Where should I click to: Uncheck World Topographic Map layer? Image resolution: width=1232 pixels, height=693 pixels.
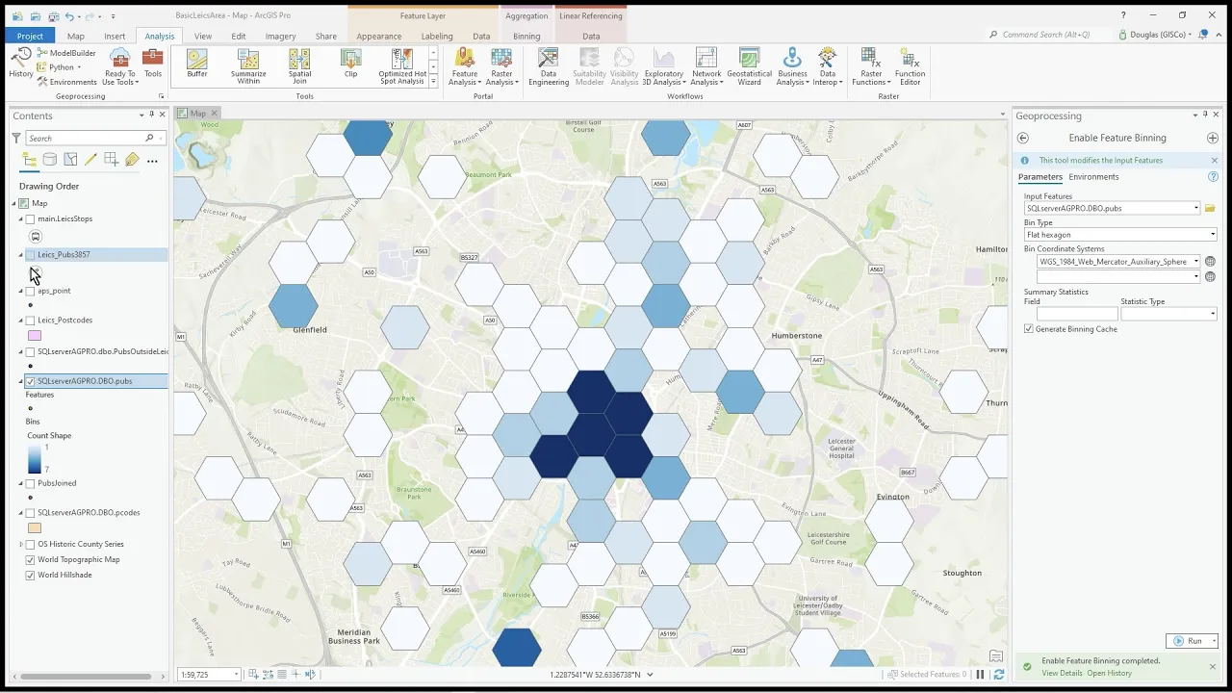click(x=30, y=560)
